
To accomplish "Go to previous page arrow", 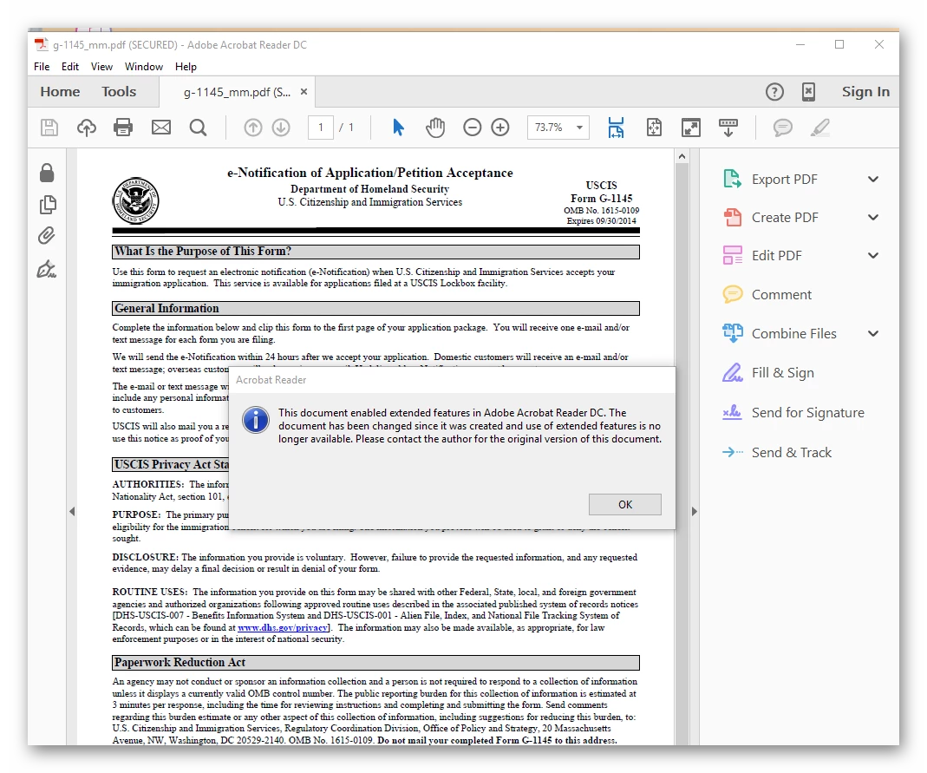I will click(x=253, y=128).
